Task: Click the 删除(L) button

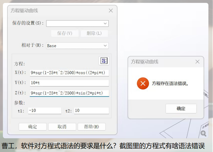Action: (94, 33)
